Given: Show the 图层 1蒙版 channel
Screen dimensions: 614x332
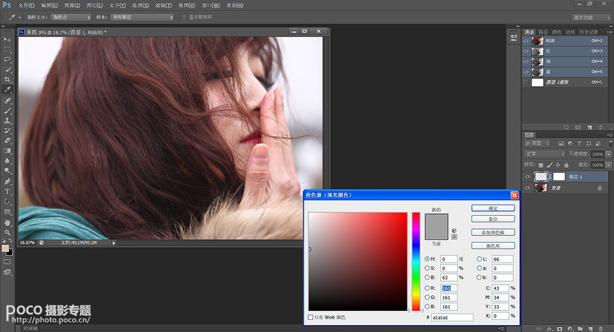Looking at the screenshot, I should click(526, 82).
